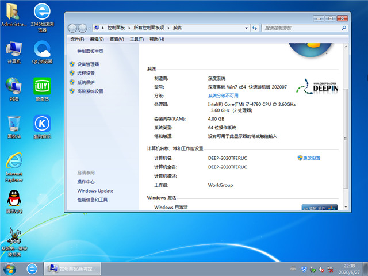Open 系统保护 link
This screenshot has width=368, height=276.
[86, 82]
